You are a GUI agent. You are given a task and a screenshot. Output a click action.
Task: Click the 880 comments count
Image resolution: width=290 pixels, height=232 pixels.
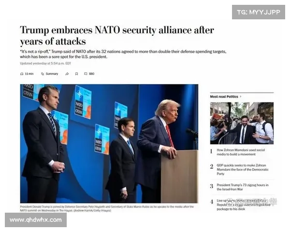91,74
